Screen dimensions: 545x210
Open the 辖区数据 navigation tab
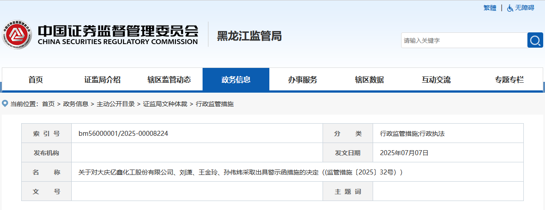[369, 80]
